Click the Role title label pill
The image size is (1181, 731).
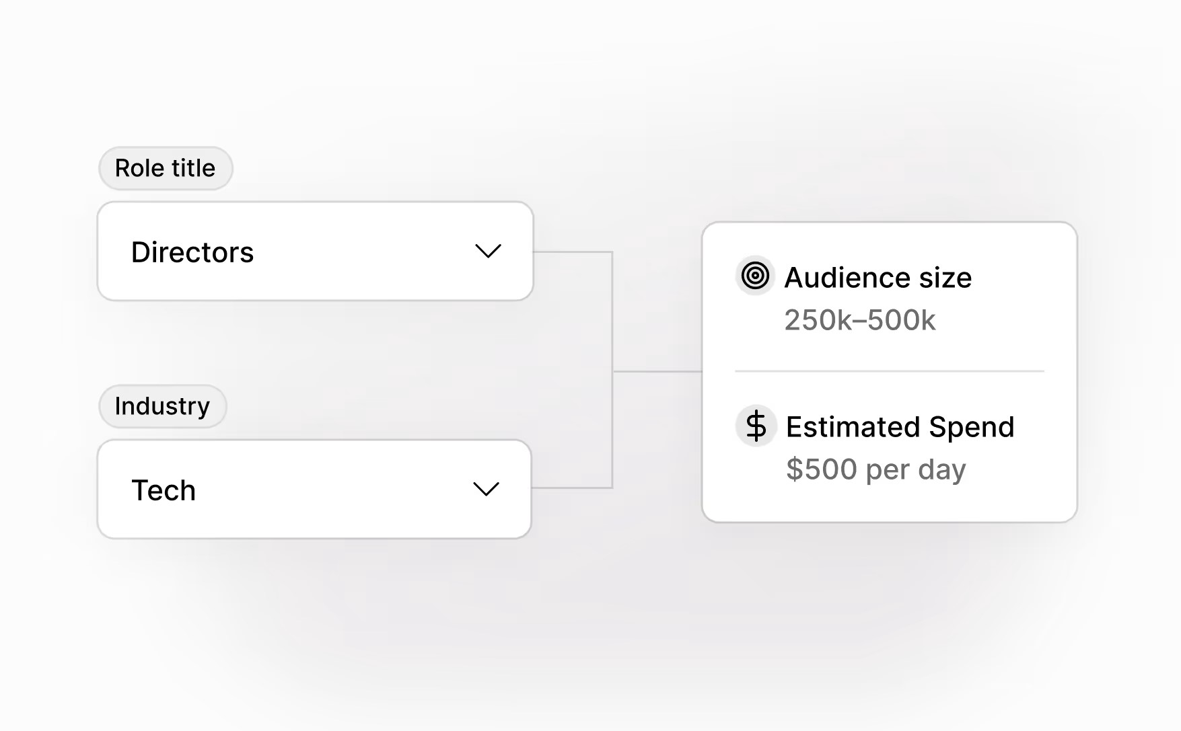[x=166, y=168]
